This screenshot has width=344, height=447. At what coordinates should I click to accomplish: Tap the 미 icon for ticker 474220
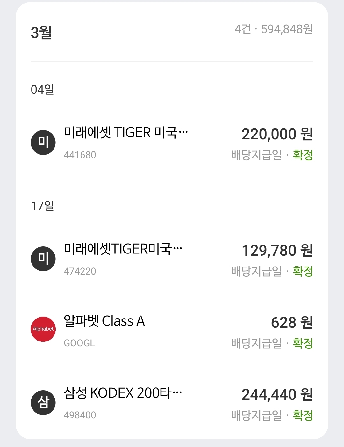click(43, 259)
